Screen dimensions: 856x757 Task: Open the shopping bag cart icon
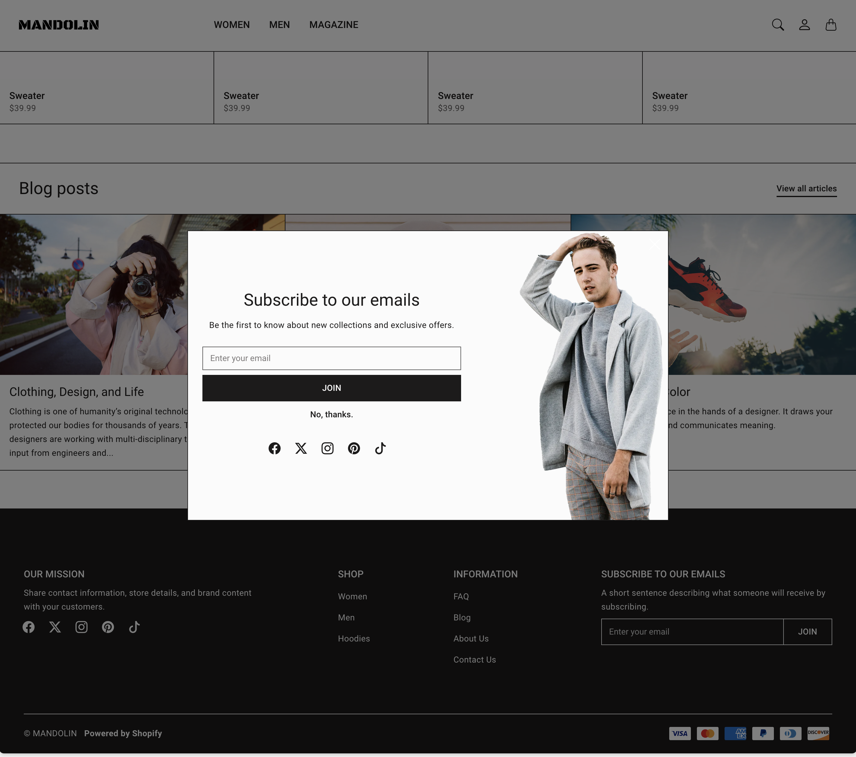click(830, 25)
